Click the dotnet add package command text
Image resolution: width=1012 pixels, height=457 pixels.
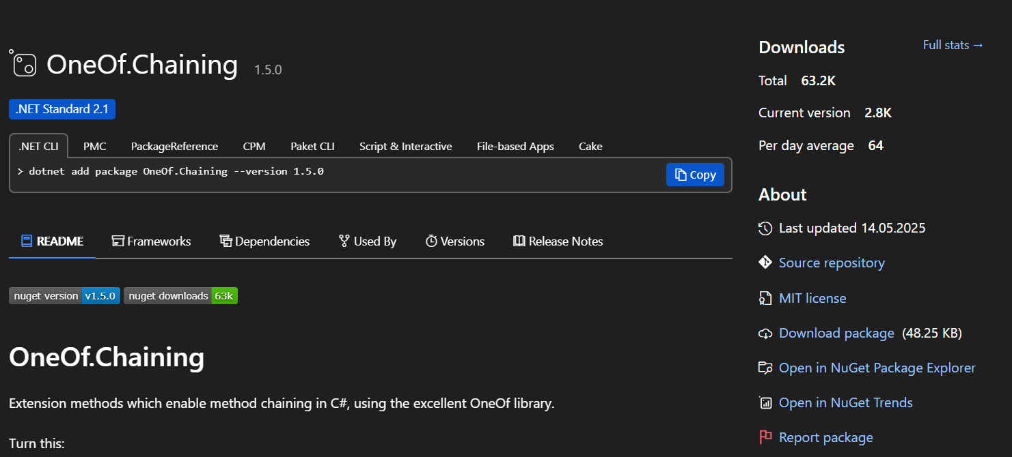(176, 171)
